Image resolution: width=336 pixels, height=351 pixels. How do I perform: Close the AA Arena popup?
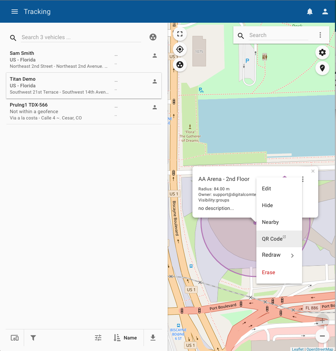[x=313, y=171]
